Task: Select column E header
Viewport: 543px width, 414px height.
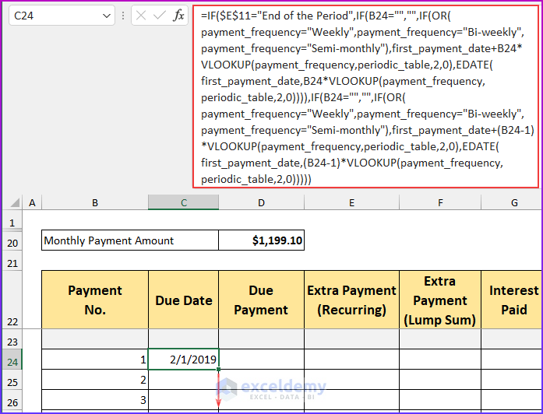Action: (x=351, y=202)
